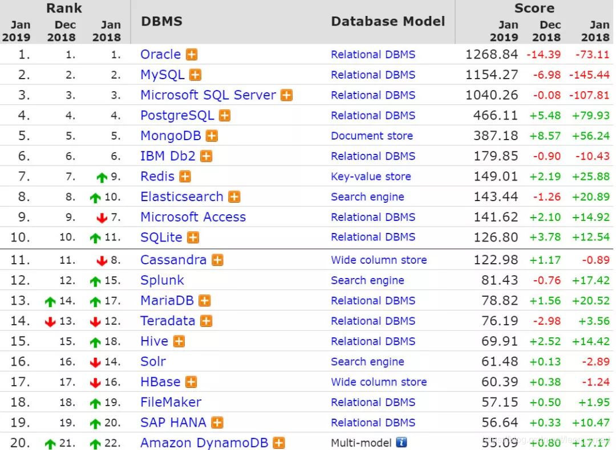Click MongoDB's score value 387.18
The height and width of the screenshot is (450, 616).
click(x=496, y=136)
